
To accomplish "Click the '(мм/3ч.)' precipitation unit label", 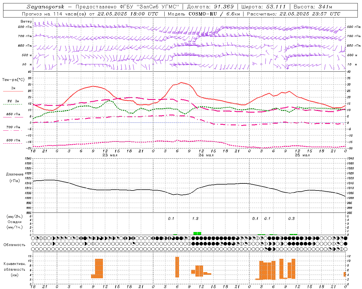I will tap(15, 217).
